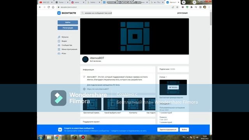Open the file explorer taskbar icon
Image resolution: width=249 pixels, height=140 pixels.
point(49,137)
